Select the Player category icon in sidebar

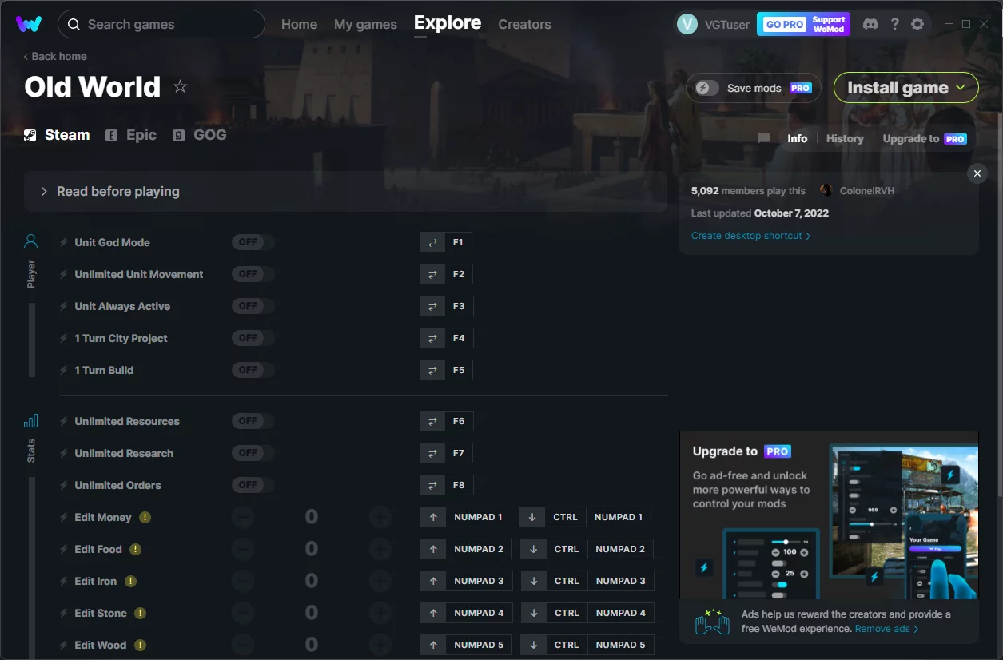coord(31,241)
